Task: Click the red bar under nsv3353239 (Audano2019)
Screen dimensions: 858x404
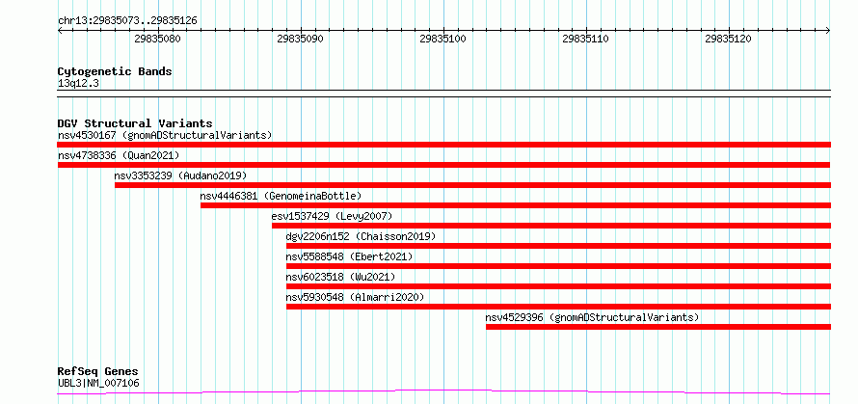Action: coord(472,185)
